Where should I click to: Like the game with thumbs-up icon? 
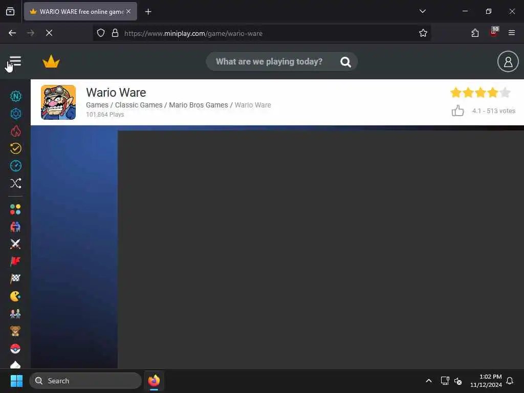tap(457, 111)
